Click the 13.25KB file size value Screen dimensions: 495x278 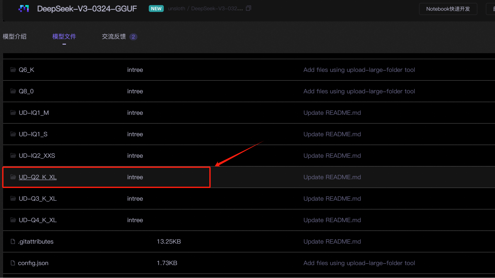tap(169, 242)
